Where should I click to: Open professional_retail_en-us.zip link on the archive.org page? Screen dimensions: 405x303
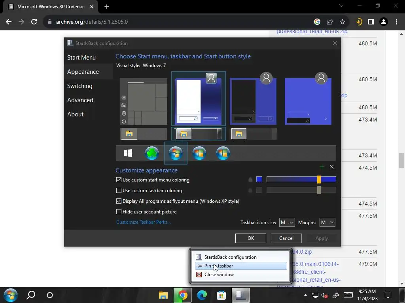(x=312, y=32)
